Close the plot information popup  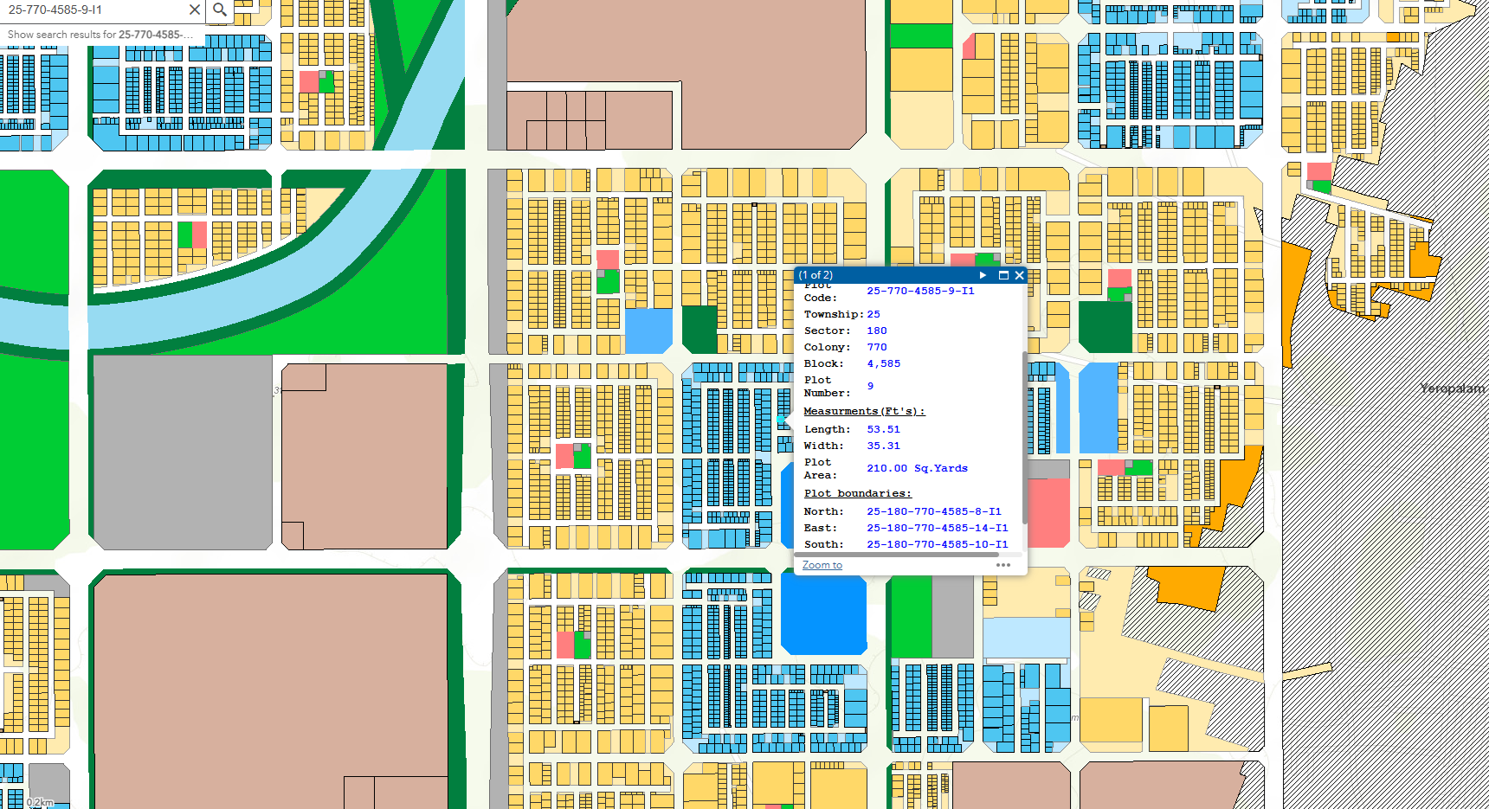[1019, 275]
